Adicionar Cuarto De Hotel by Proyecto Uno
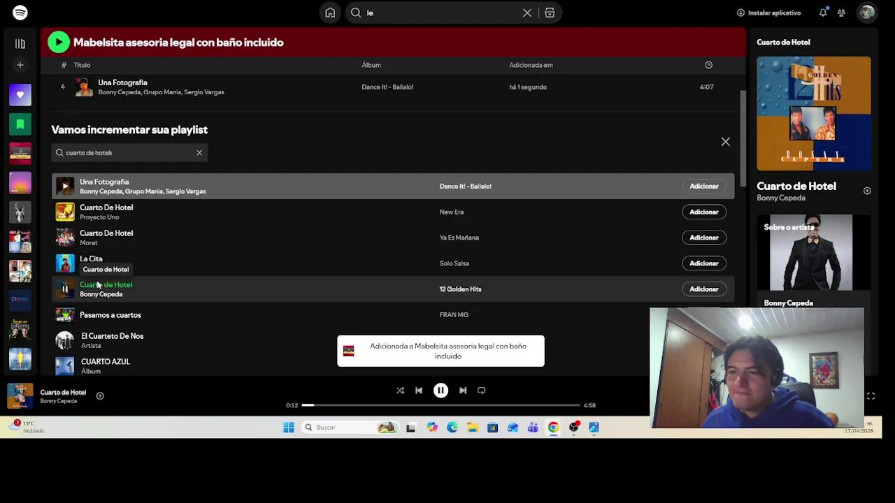Image resolution: width=895 pixels, height=503 pixels. click(703, 212)
